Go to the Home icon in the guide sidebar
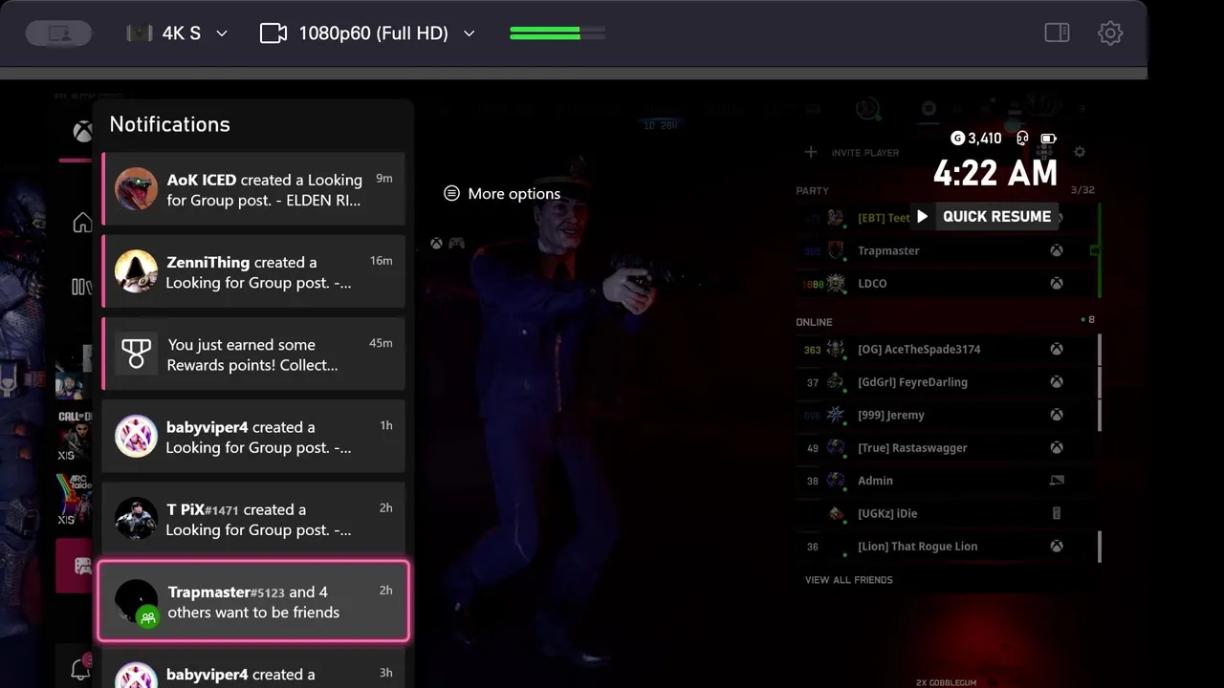This screenshot has width=1224, height=688. tap(82, 223)
